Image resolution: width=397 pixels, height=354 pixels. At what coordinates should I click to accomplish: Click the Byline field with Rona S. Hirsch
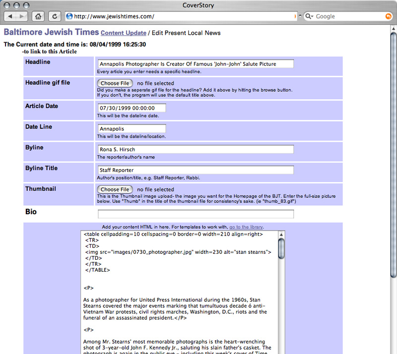[x=196, y=149]
